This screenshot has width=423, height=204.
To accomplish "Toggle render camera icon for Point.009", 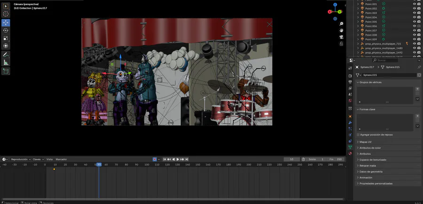I will [419, 39].
